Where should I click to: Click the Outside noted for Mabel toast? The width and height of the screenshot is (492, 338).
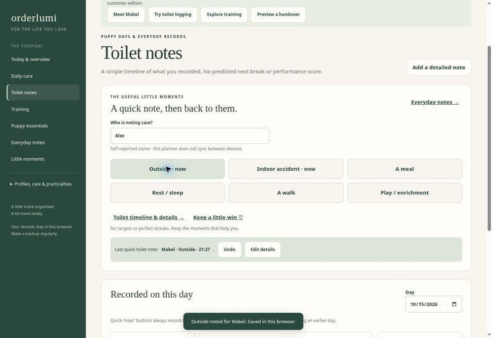click(x=243, y=321)
